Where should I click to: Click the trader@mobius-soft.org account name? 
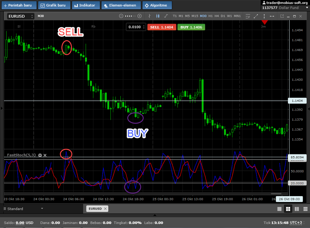(x=287, y=3)
